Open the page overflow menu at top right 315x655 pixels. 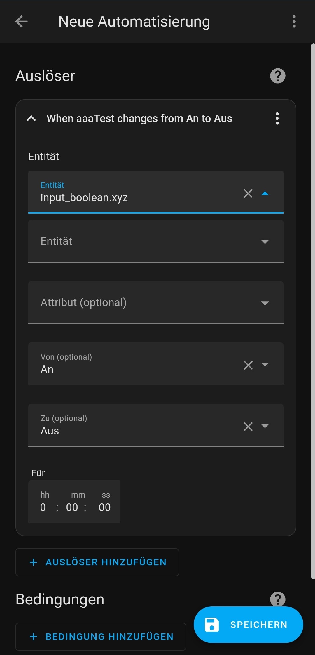(294, 22)
